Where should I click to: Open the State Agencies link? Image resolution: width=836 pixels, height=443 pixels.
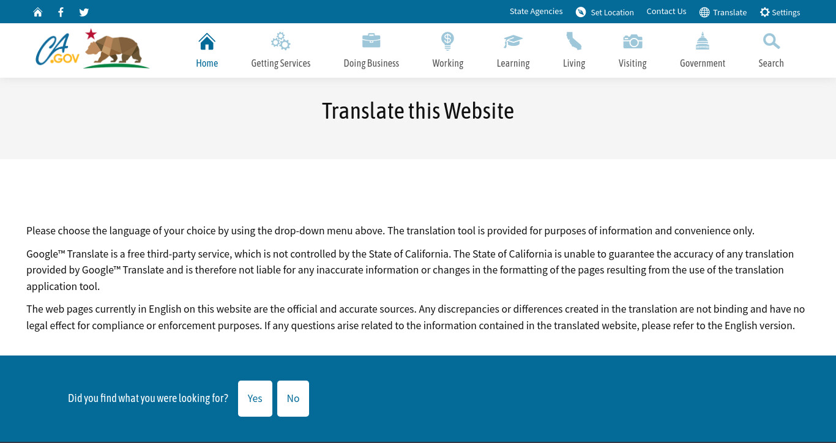tap(536, 12)
